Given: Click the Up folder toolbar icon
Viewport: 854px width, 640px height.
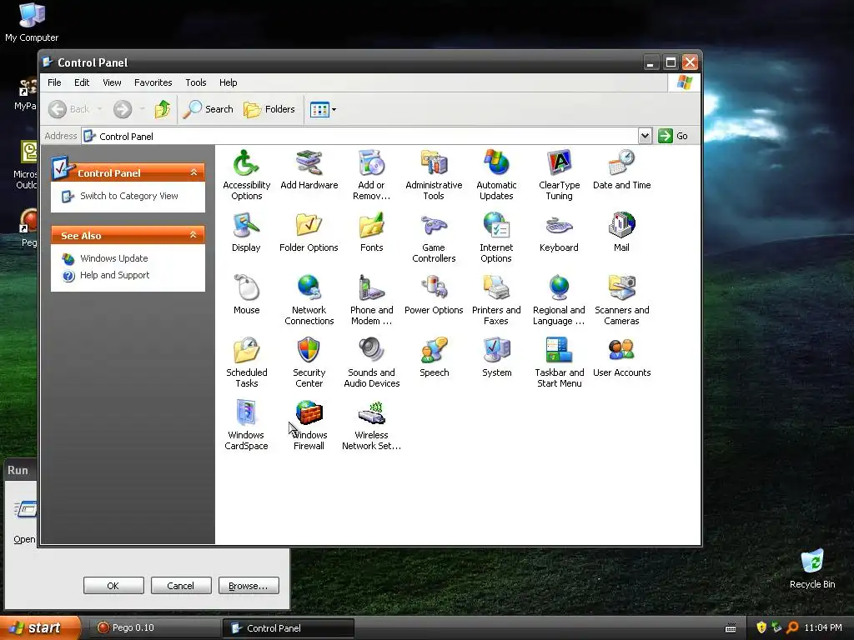Looking at the screenshot, I should (163, 109).
